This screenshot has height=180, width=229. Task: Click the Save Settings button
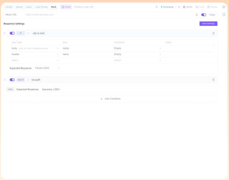pos(208,24)
